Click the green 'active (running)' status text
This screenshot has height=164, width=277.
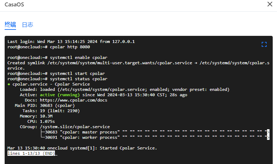60,95
